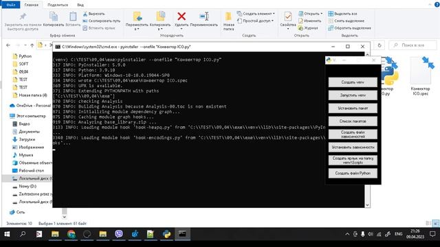Open Простой доступ dropdown

(255, 21)
